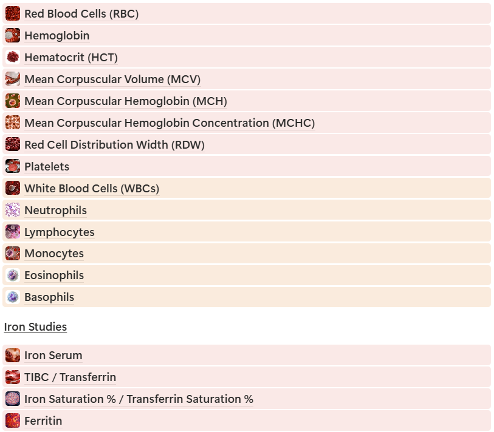Open the Mean Corpuscular Volume (MCV) link
Viewport: 494px width, 432px height.
[112, 79]
